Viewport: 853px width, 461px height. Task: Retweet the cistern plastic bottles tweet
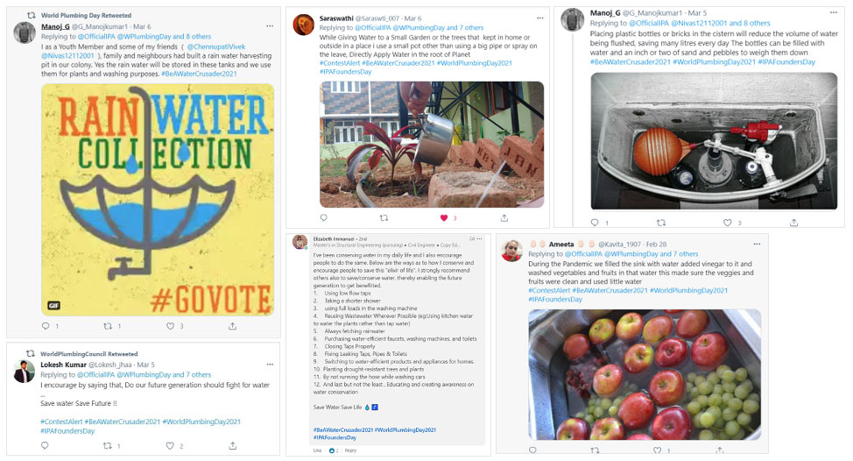[x=661, y=223]
